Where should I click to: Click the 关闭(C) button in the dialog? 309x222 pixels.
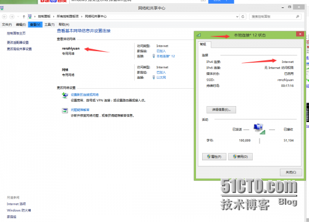[291, 173]
